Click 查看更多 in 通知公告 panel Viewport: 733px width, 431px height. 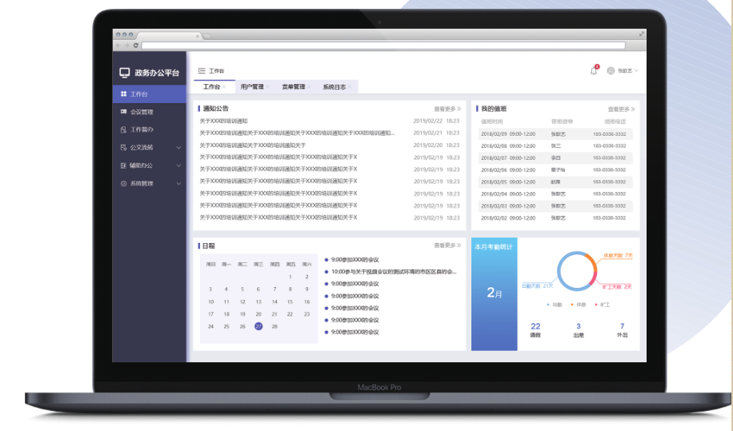[447, 109]
